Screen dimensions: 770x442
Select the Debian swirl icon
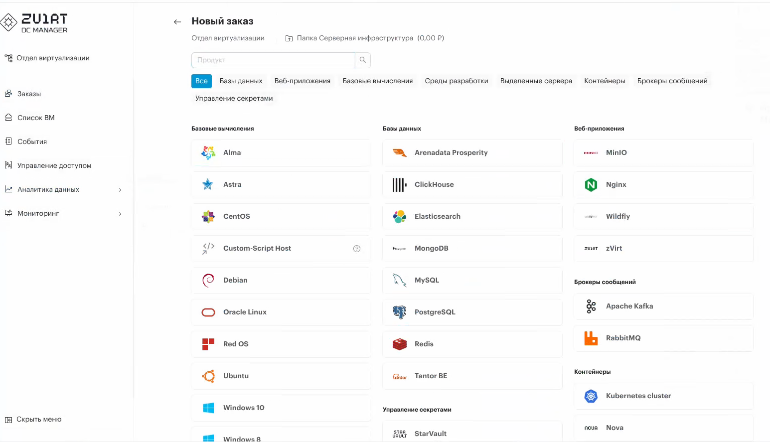click(x=208, y=281)
